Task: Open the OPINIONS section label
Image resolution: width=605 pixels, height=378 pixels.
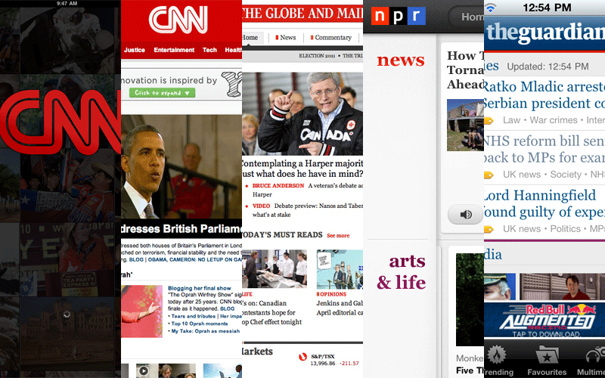Action: click(x=331, y=294)
